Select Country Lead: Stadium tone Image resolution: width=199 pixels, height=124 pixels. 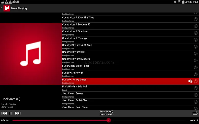pyautogui.click(x=131, y=33)
